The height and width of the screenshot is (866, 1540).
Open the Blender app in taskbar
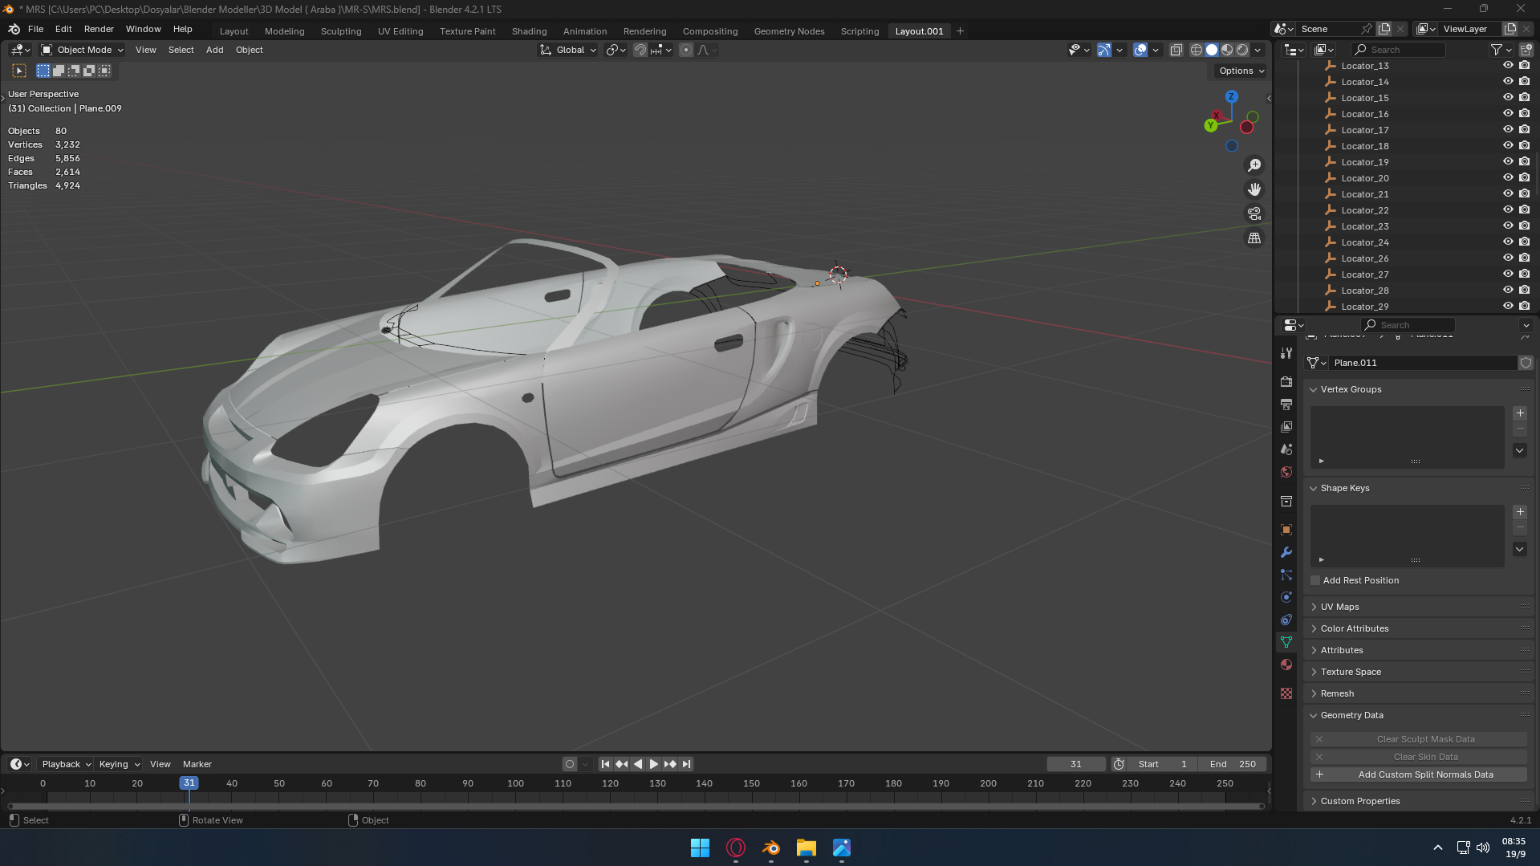click(771, 848)
